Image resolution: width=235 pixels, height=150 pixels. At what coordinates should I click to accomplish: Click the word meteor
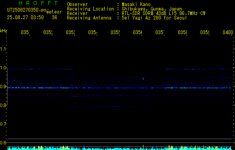[x=54, y=12]
